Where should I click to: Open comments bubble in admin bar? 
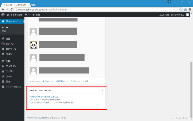(x=27, y=15)
